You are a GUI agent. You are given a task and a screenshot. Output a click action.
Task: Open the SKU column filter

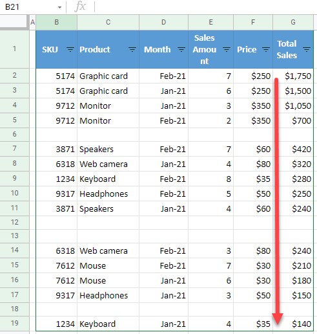[70, 50]
